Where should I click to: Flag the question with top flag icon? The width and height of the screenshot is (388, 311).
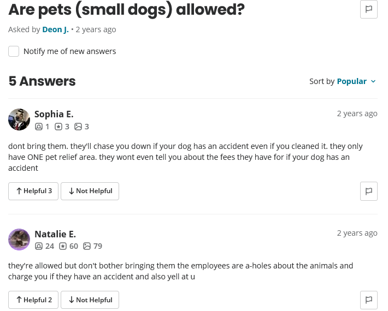coord(369,9)
